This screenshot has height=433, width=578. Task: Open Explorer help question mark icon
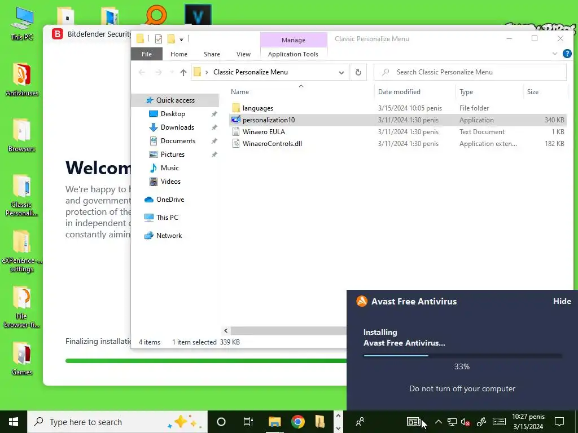tap(567, 54)
